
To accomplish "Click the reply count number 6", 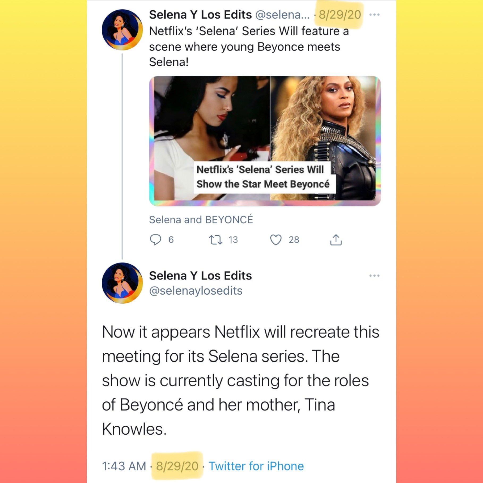I will [x=171, y=240].
